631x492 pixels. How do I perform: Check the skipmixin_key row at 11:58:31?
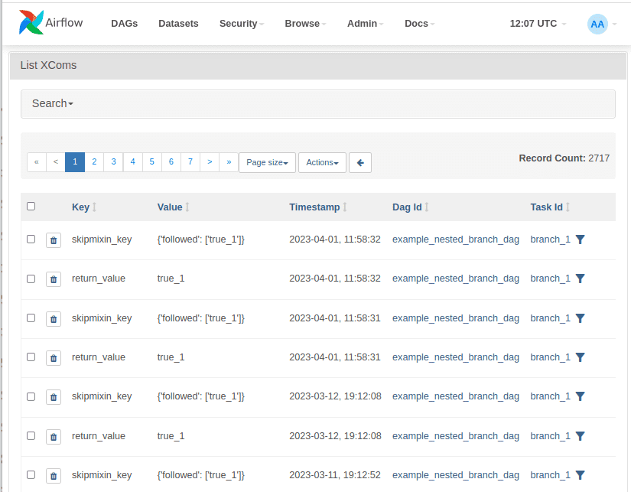(x=31, y=318)
